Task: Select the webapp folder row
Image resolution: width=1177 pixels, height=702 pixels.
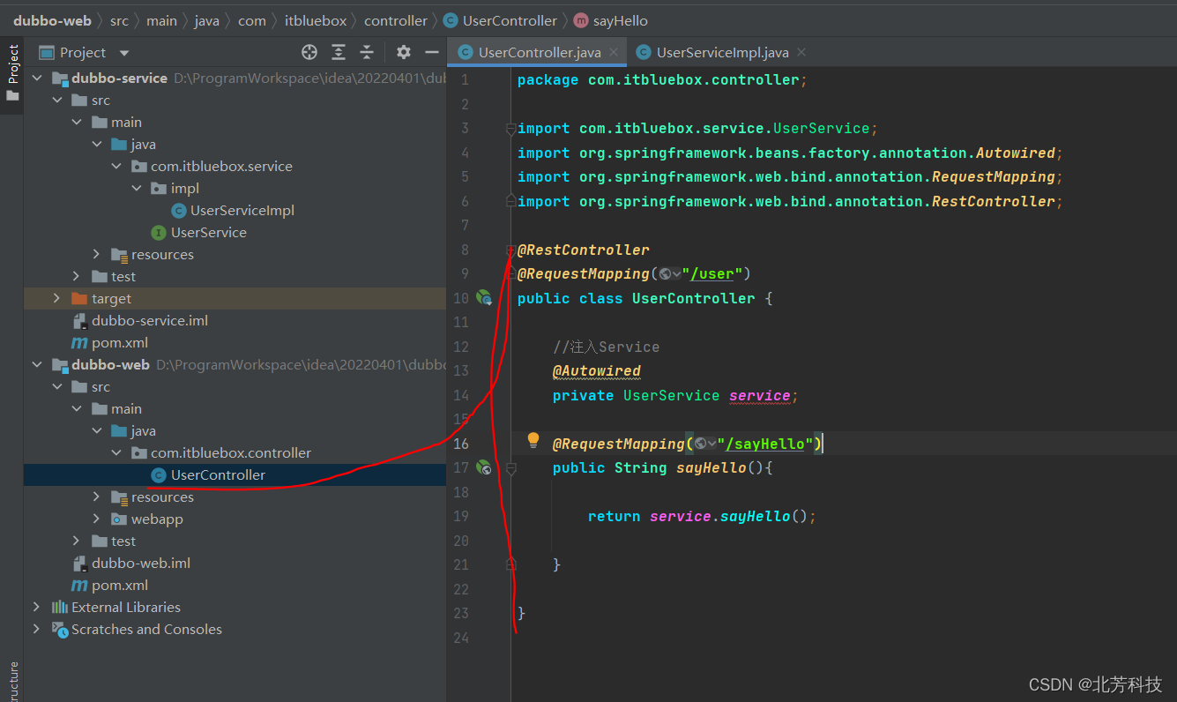Action: [x=235, y=519]
